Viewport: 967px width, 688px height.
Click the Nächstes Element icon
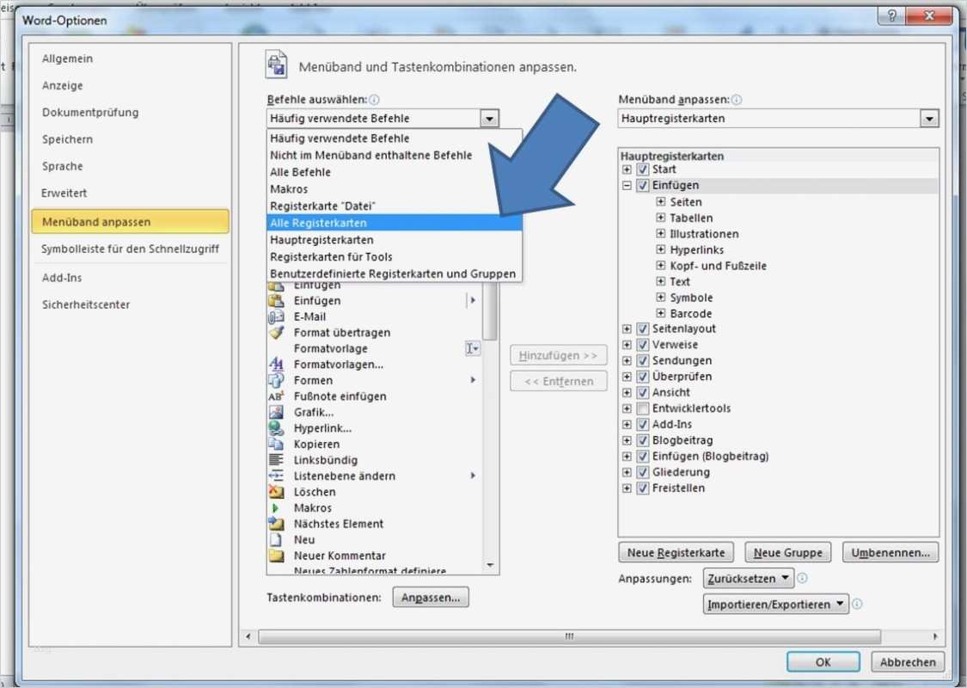(276, 524)
